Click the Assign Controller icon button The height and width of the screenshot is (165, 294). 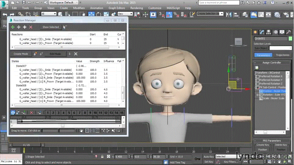click(x=257, y=68)
